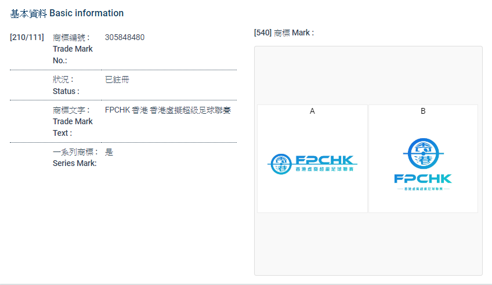This screenshot has height=285, width=492.
Task: Click the Trade Mark Text value starting FPCHK 香港
Action: click(x=168, y=110)
